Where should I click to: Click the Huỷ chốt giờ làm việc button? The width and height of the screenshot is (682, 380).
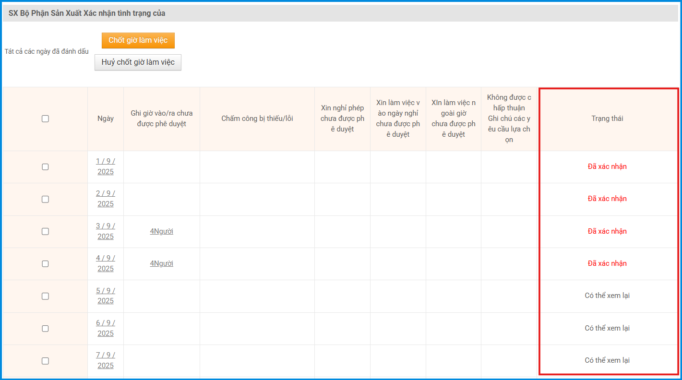(x=138, y=62)
